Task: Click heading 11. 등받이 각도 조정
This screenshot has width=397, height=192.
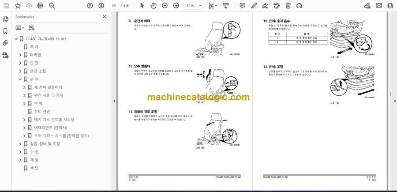Action: pos(143,112)
